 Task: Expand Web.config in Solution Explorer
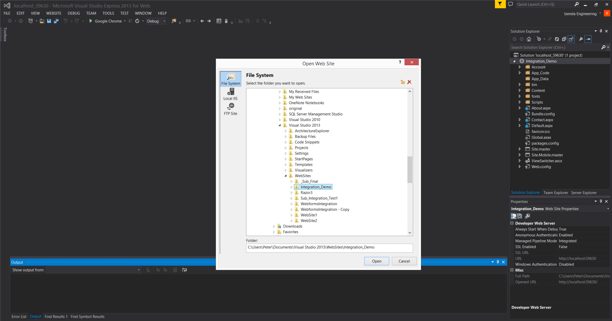pos(520,167)
